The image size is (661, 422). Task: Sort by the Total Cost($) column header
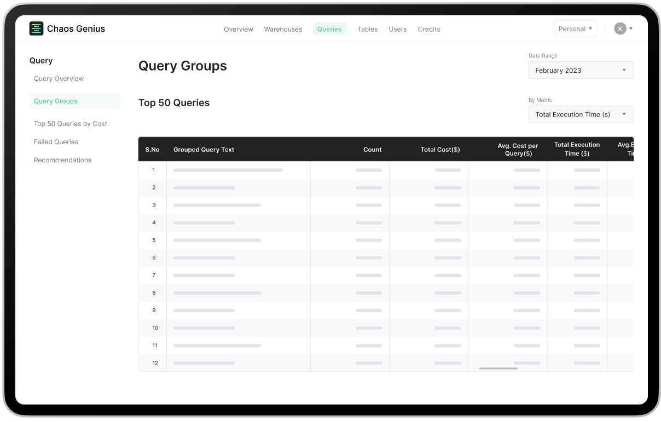click(x=440, y=149)
